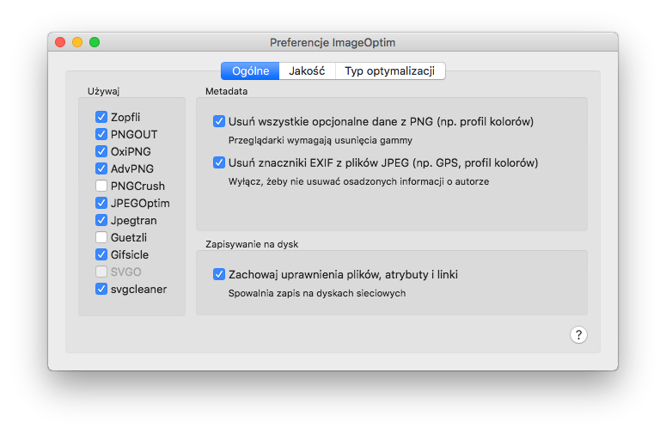
Task: Open help with the question mark button
Action: (578, 335)
